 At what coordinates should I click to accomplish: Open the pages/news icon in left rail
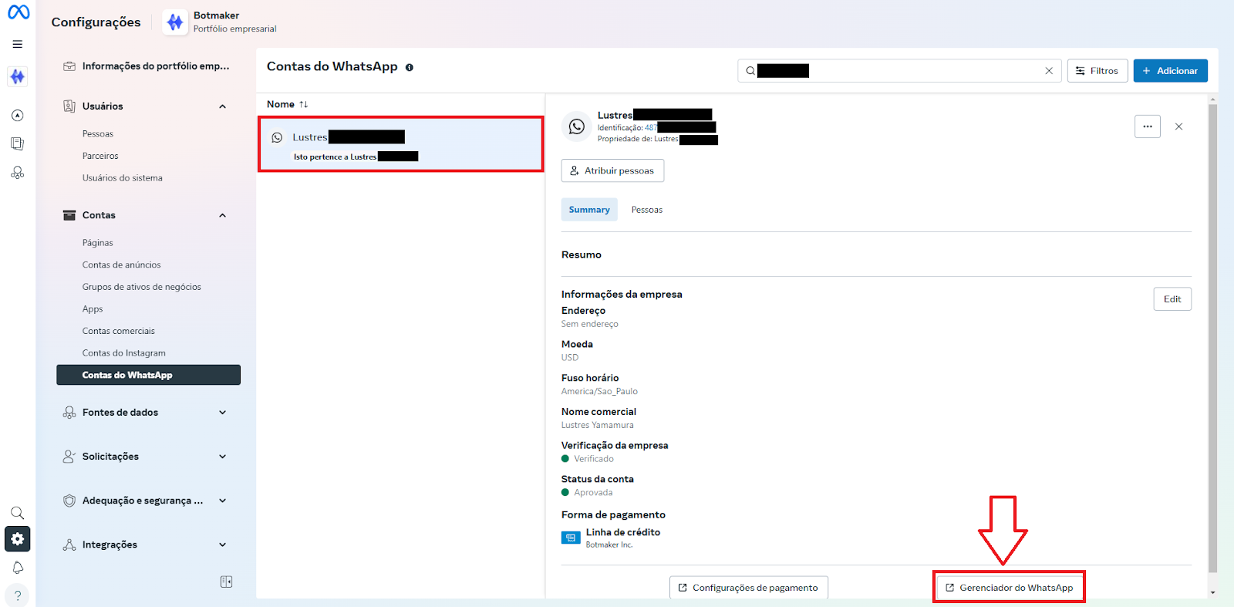(17, 143)
